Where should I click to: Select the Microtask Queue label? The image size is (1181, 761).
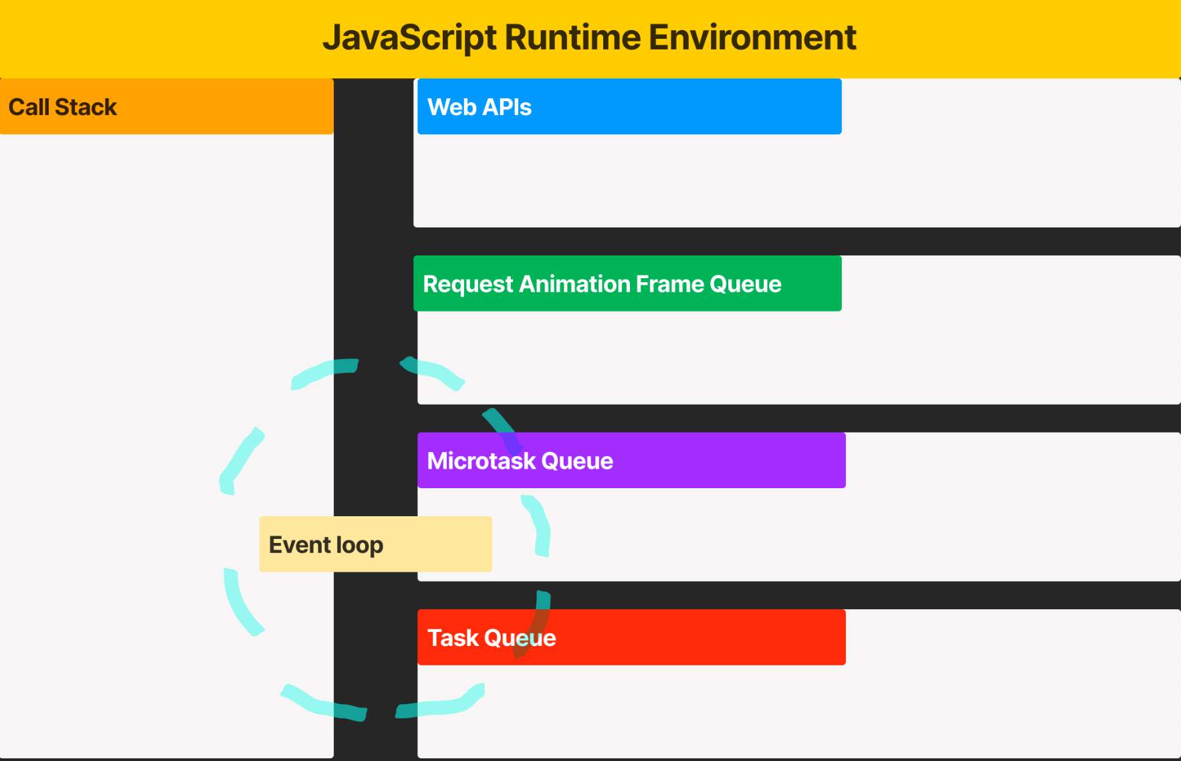[x=520, y=460]
